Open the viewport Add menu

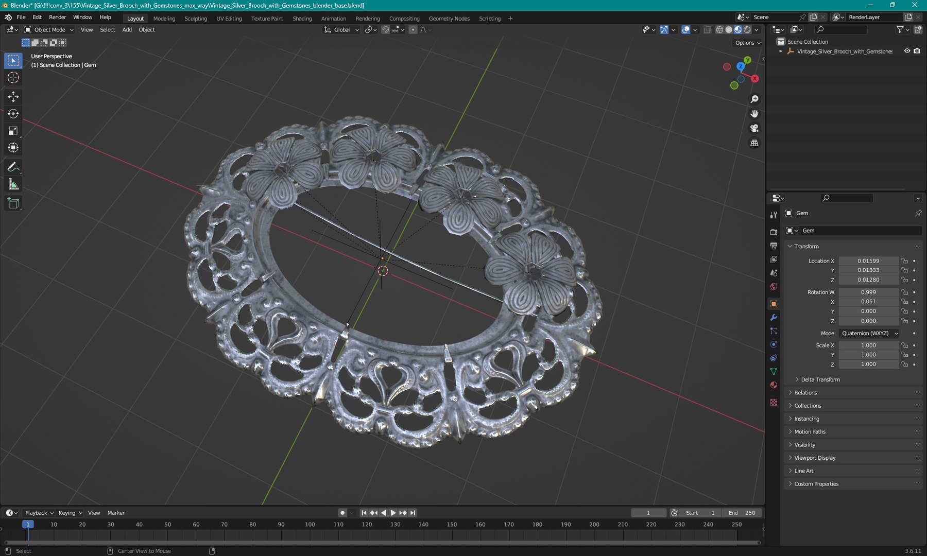pos(127,30)
